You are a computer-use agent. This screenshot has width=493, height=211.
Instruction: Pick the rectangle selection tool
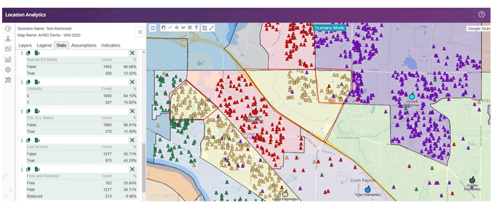[189, 27]
